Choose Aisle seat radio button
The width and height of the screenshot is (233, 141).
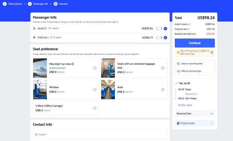pyautogui.click(x=163, y=90)
